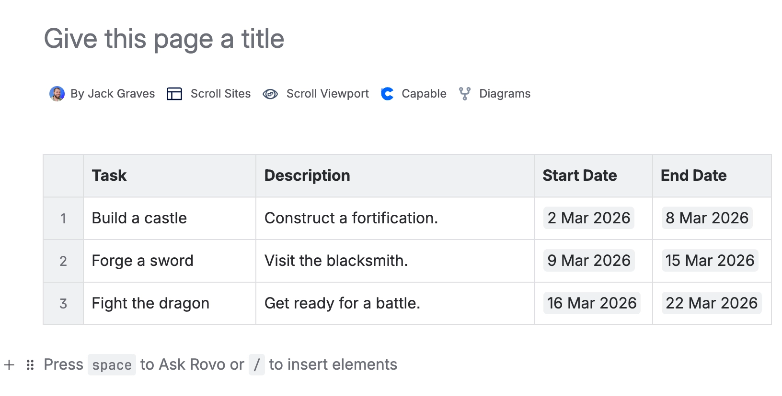Screen dimensions: 782x396
Task: Click the Capable app icon
Action: click(387, 94)
